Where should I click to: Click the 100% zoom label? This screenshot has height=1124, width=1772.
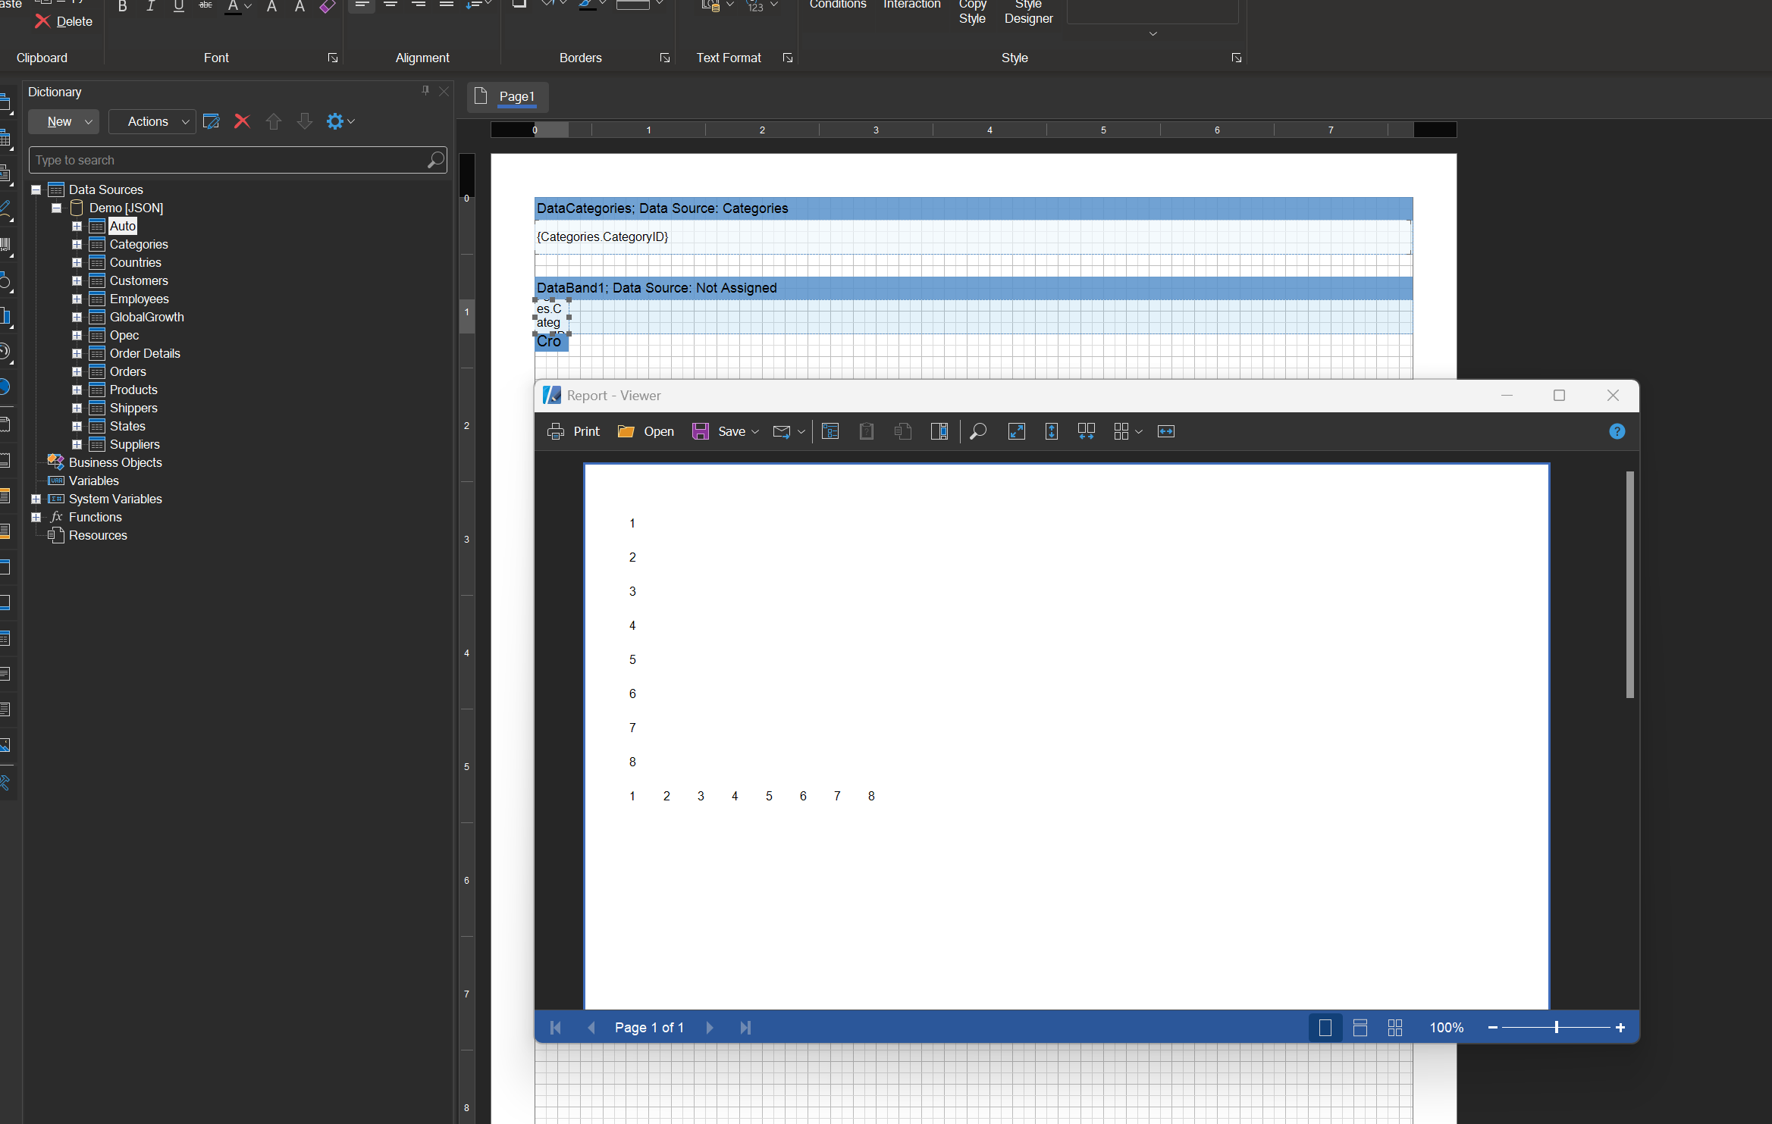click(x=1447, y=1028)
